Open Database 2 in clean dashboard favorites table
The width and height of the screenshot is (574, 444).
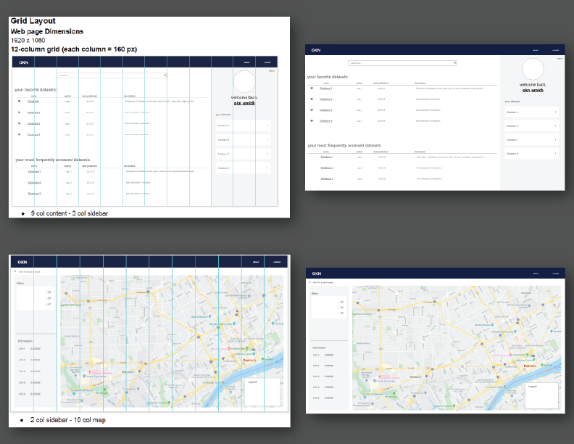tap(326, 99)
